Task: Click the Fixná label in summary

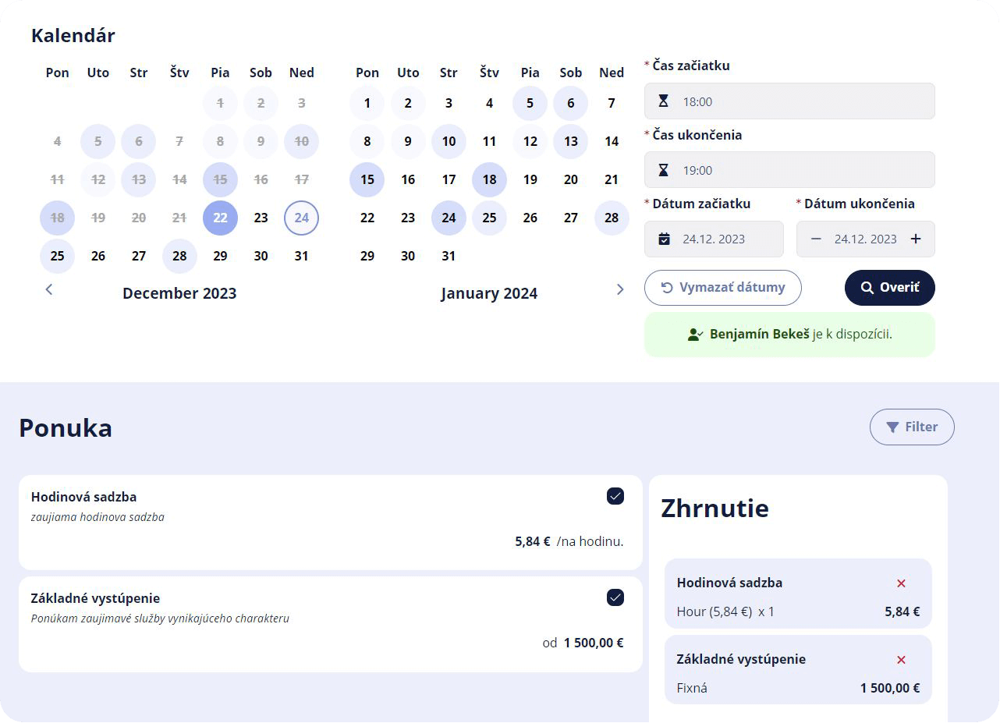Action: coord(692,688)
